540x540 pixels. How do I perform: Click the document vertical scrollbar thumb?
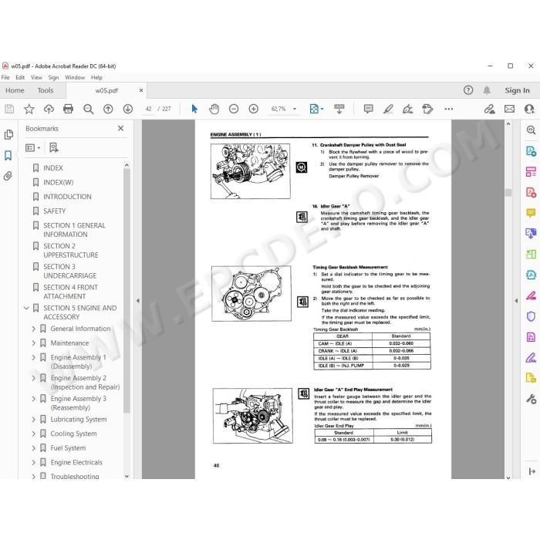[508, 193]
